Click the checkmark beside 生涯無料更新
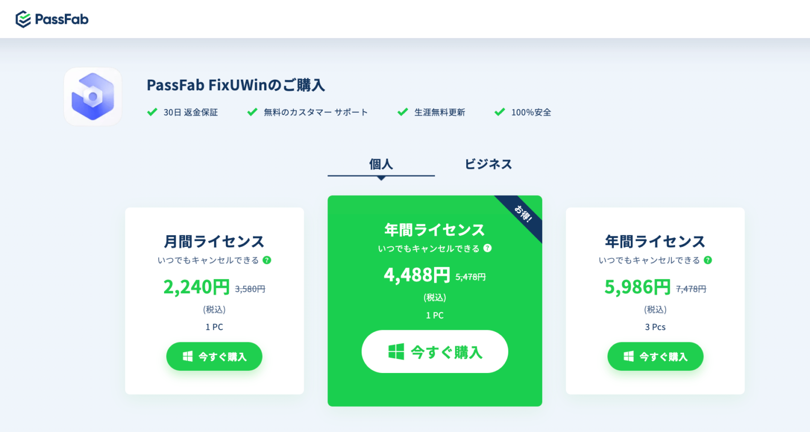Viewport: 810px width, 432px height. click(x=402, y=112)
